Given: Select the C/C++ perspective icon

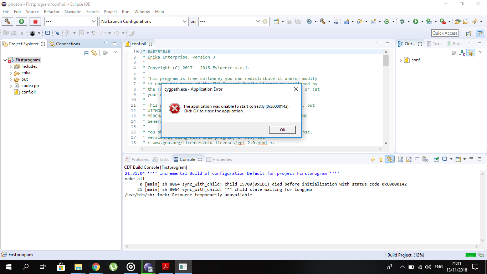Looking at the screenshot, I should 481,33.
